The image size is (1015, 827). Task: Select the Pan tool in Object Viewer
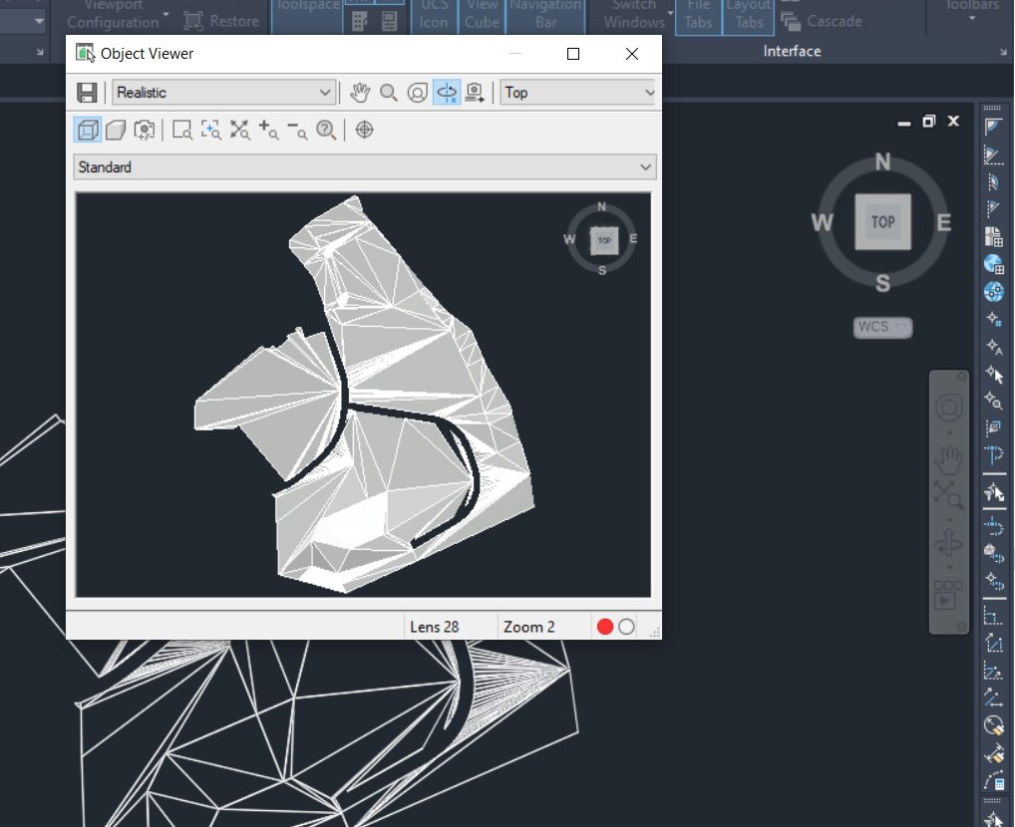[360, 92]
